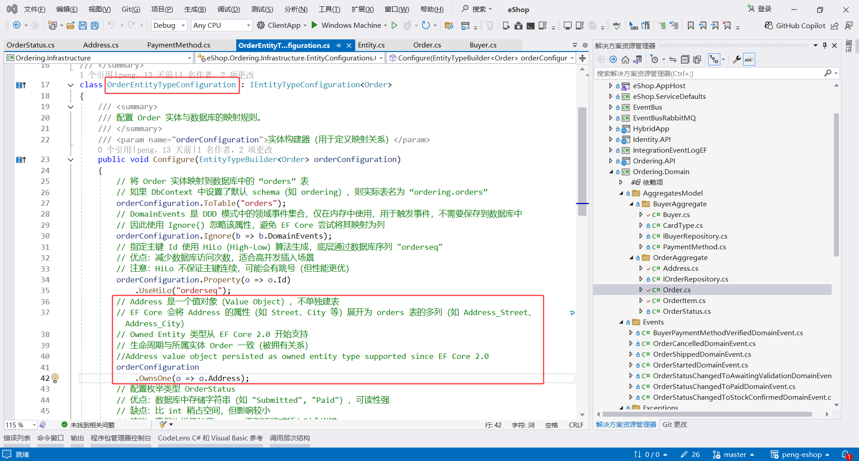This screenshot has width=859, height=461.
Task: Switch Solution Explorer views icon
Action: pyautogui.click(x=638, y=59)
